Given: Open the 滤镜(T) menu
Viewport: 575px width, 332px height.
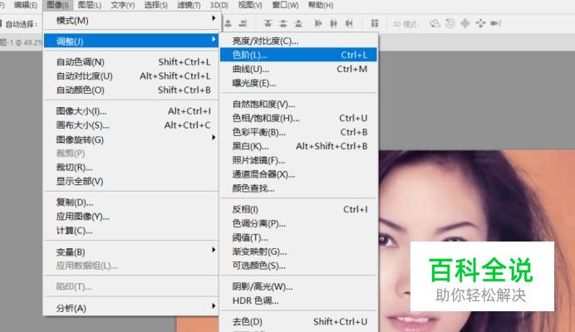Looking at the screenshot, I should [189, 5].
